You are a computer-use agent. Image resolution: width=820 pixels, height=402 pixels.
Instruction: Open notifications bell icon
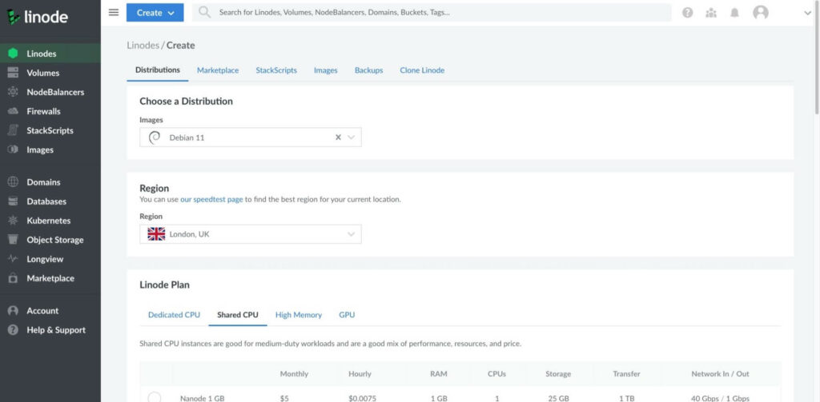735,13
